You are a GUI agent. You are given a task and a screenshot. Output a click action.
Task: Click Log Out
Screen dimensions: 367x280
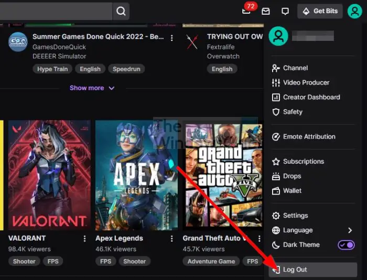click(x=313, y=270)
